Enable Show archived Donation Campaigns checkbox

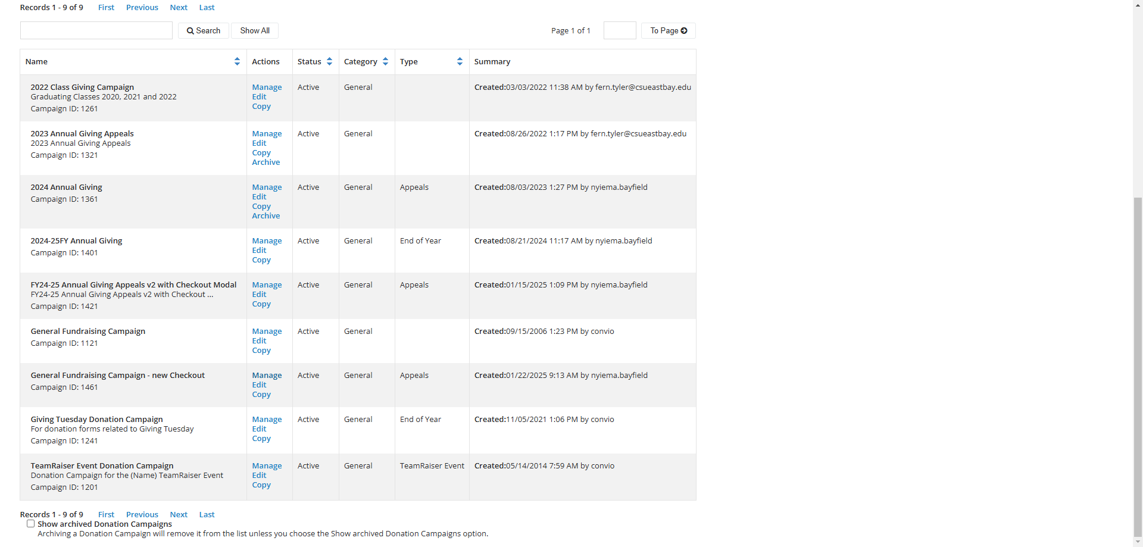pos(30,524)
